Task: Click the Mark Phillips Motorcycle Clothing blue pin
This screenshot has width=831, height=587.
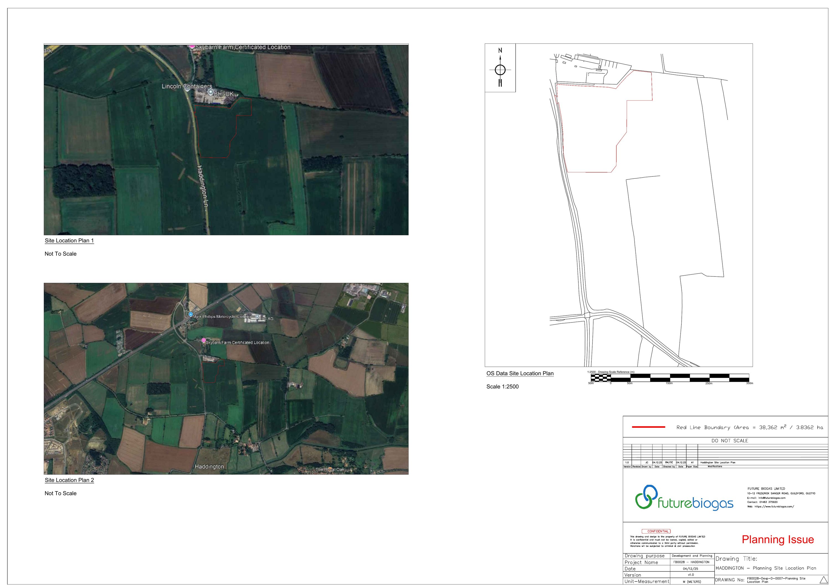Action: tap(191, 314)
